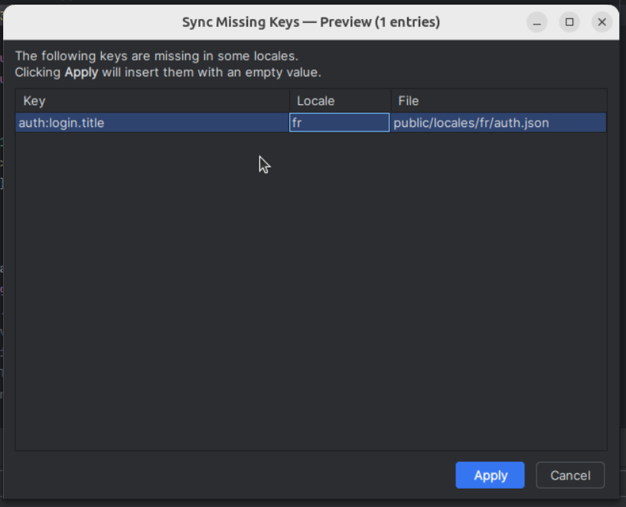Minimize the Sync Missing Keys window
This screenshot has width=626, height=507.
click(537, 22)
